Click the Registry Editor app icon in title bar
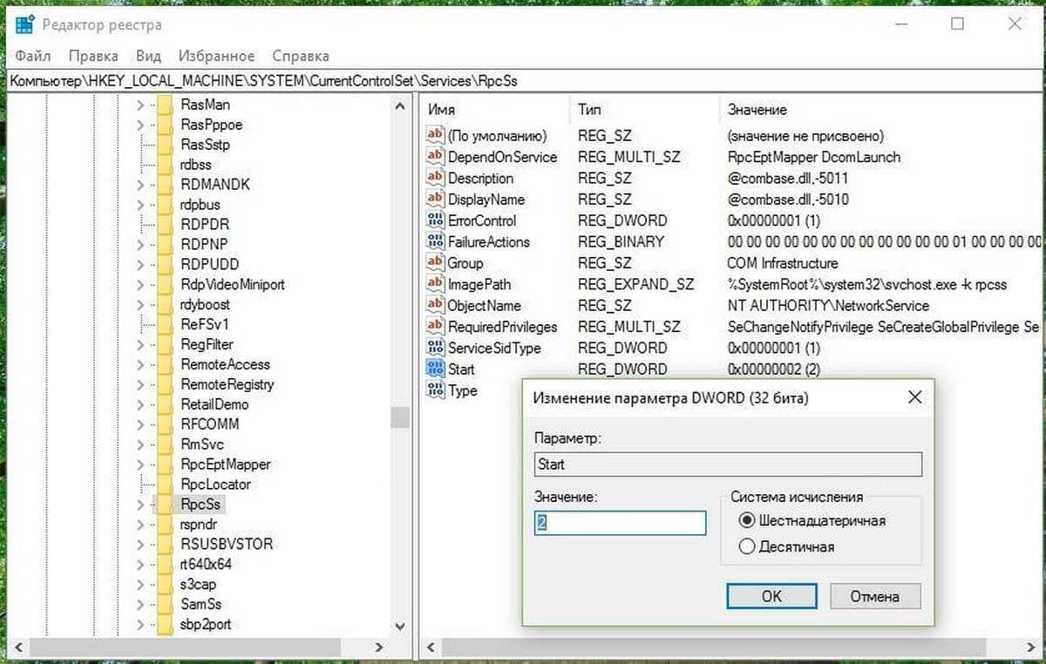This screenshot has height=664, width=1046. tap(25, 24)
